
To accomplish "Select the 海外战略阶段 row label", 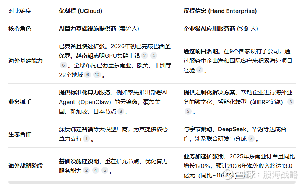I will coord(26,166).
